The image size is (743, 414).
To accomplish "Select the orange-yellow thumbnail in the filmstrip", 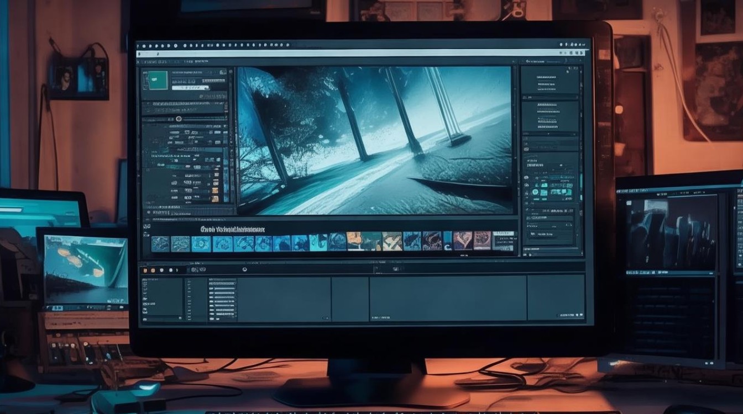I will click(x=354, y=241).
